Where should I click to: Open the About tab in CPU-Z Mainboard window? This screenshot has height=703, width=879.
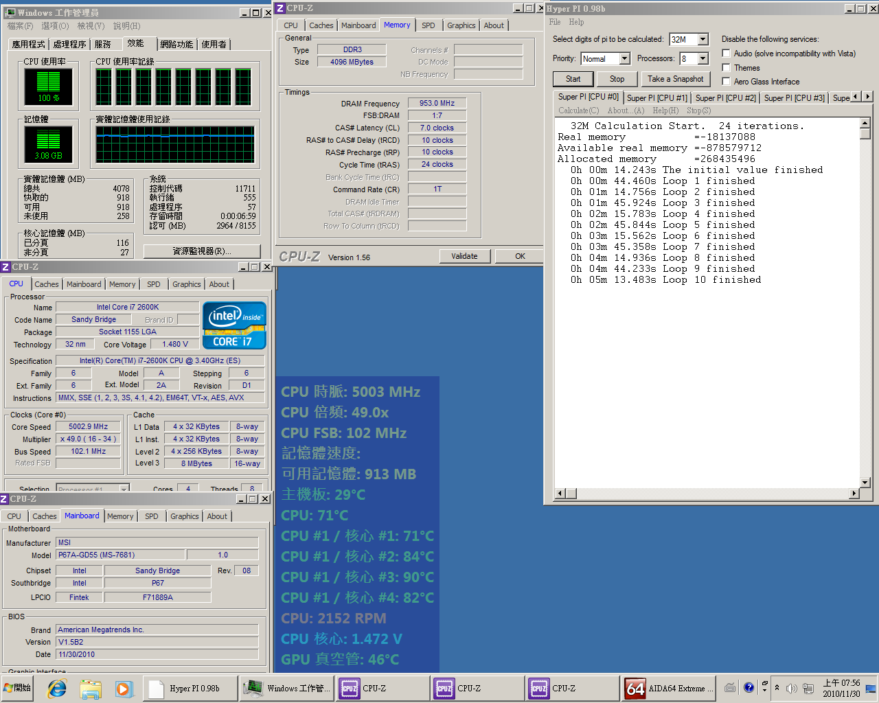(x=217, y=516)
